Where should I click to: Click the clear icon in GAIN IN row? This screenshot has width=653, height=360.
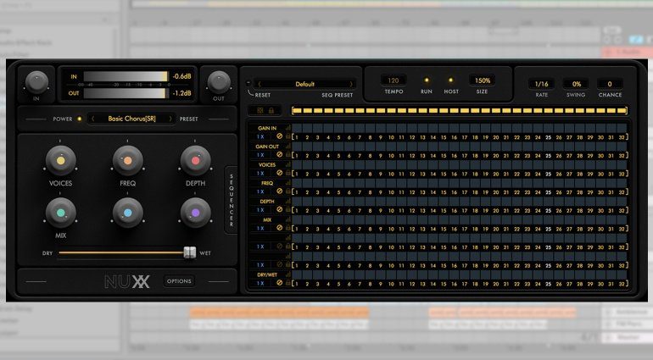[x=279, y=137]
